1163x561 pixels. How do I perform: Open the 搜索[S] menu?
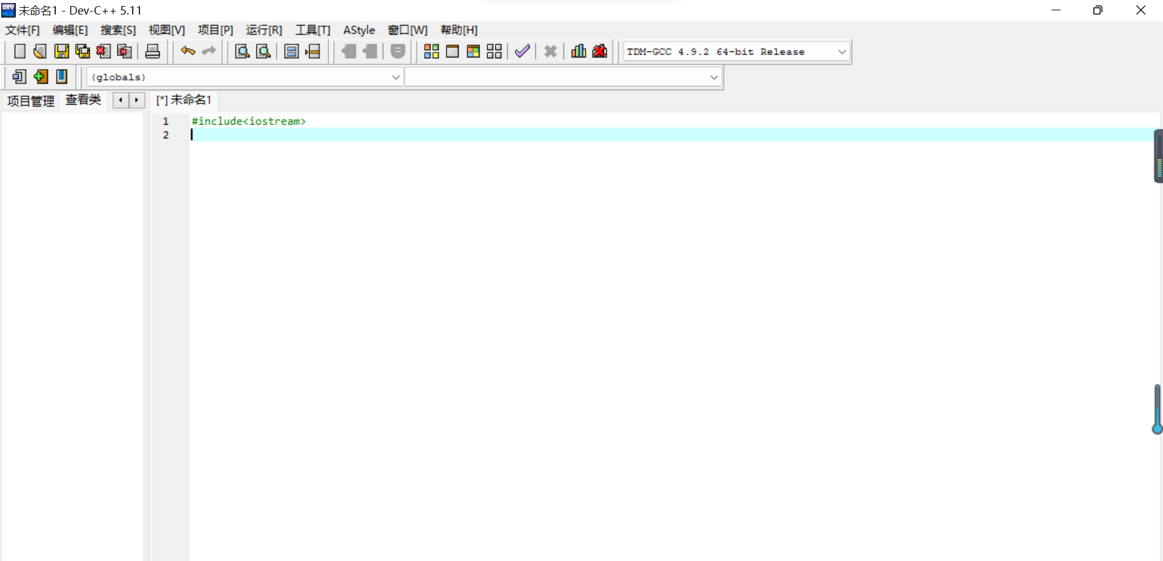118,30
